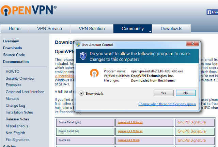
Task: Open Miscellaneous sidebar link
Action: (17, 126)
